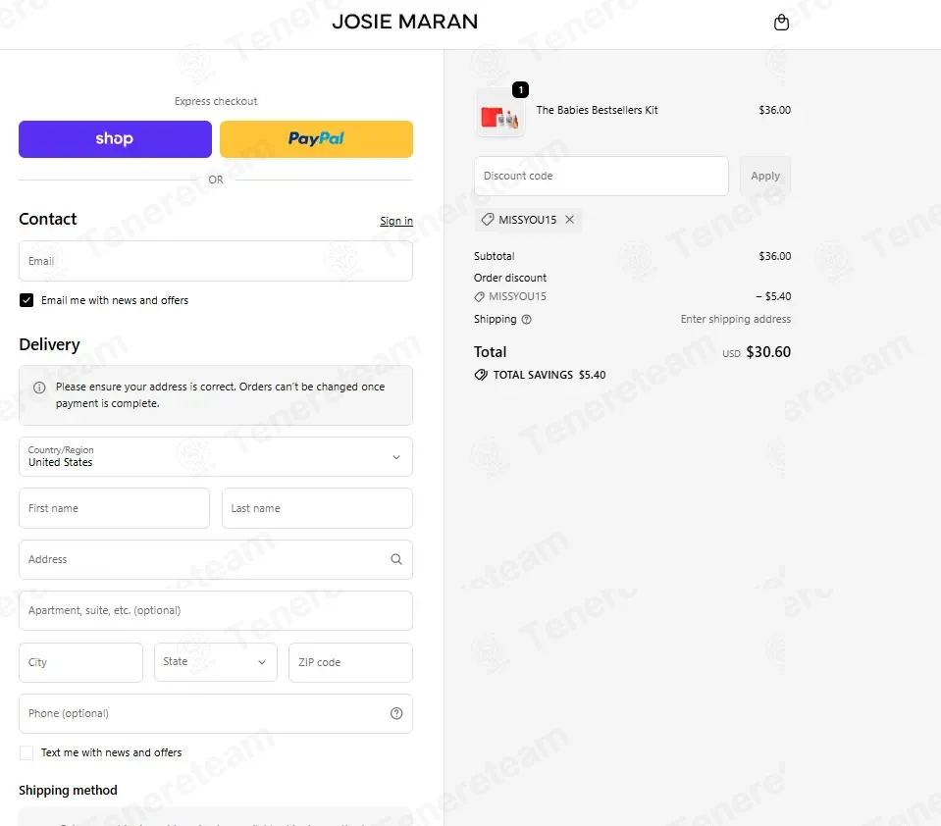Click The Babies Bestsellers Kit thumbnail

tap(499, 114)
